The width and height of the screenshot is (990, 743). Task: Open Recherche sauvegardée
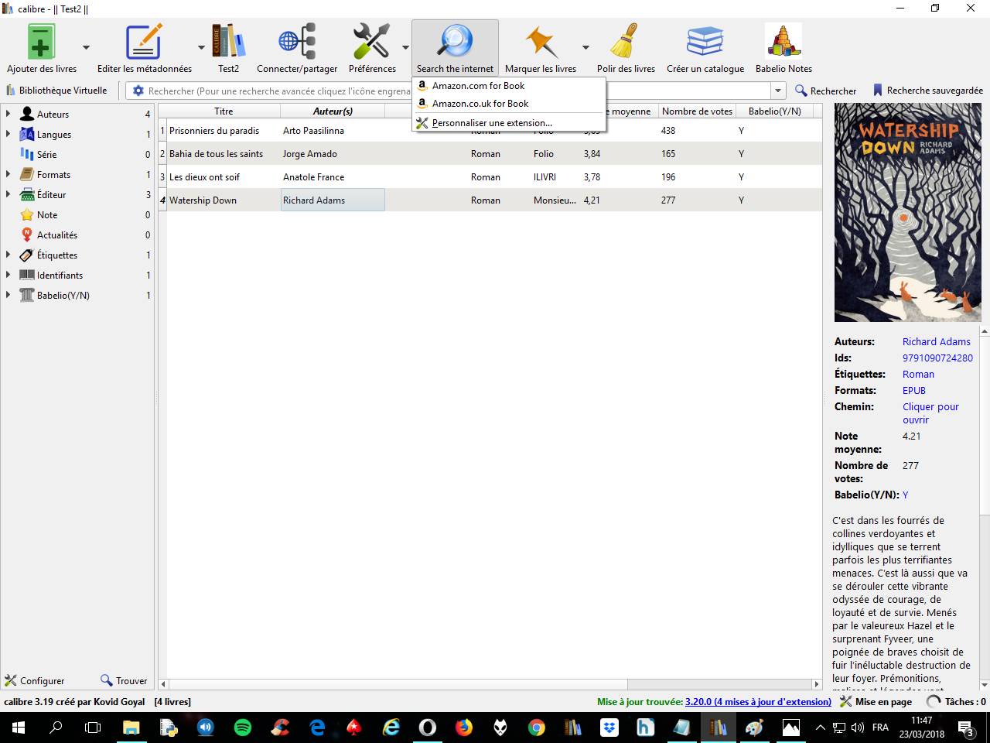click(x=927, y=91)
